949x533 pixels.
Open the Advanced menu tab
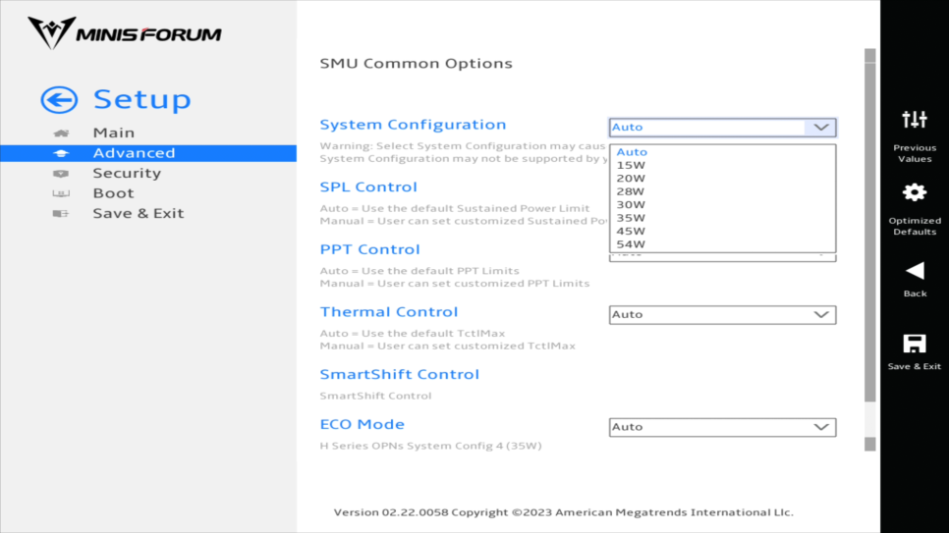134,153
